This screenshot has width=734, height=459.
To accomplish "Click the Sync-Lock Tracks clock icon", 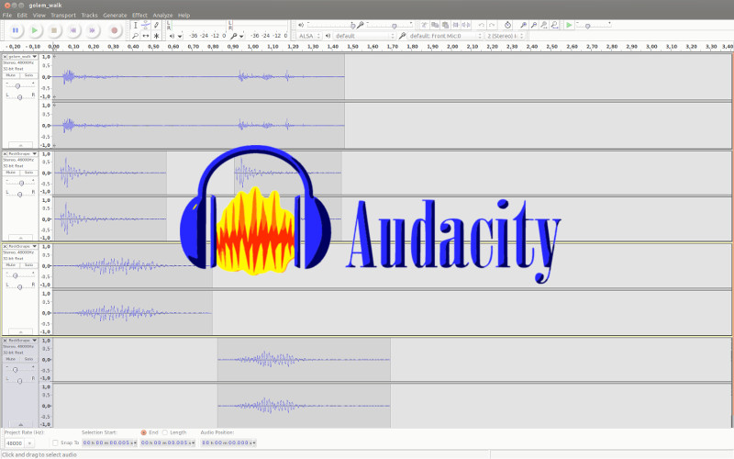I will click(x=507, y=25).
